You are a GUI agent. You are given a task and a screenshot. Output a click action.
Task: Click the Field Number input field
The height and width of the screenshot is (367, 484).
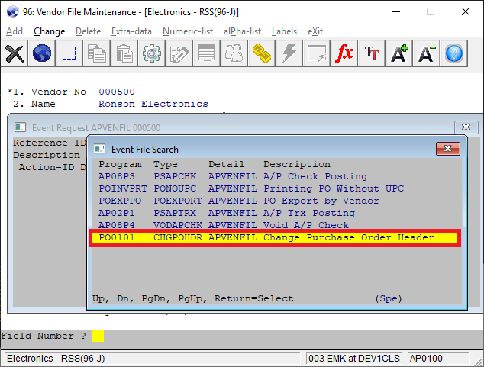[x=97, y=336]
